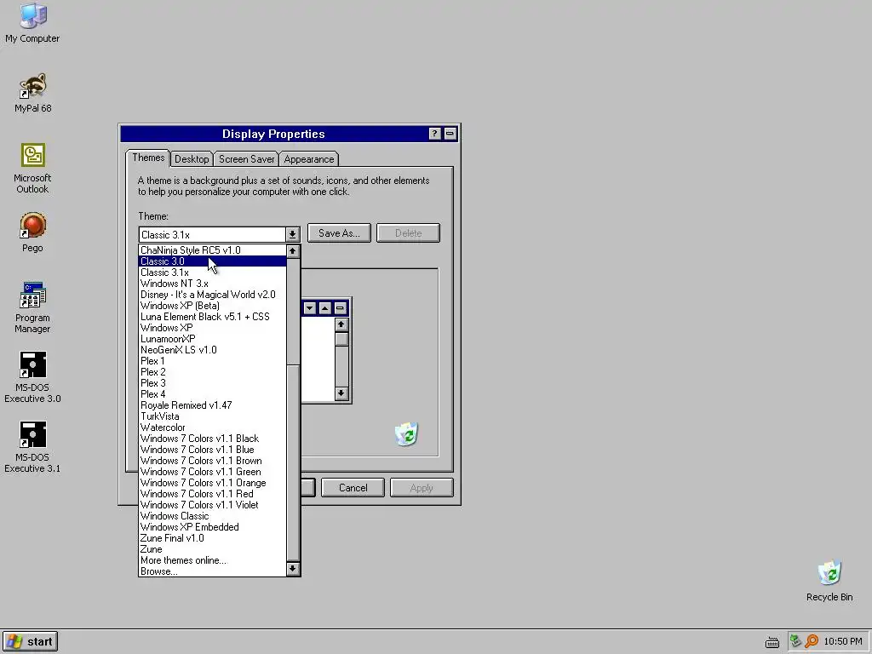
Task: Click the help question mark in Display Properties title bar
Action: (435, 134)
